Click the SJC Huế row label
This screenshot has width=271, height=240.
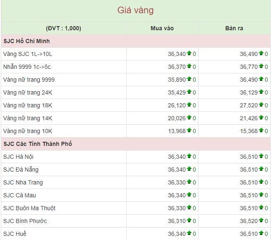(14, 234)
